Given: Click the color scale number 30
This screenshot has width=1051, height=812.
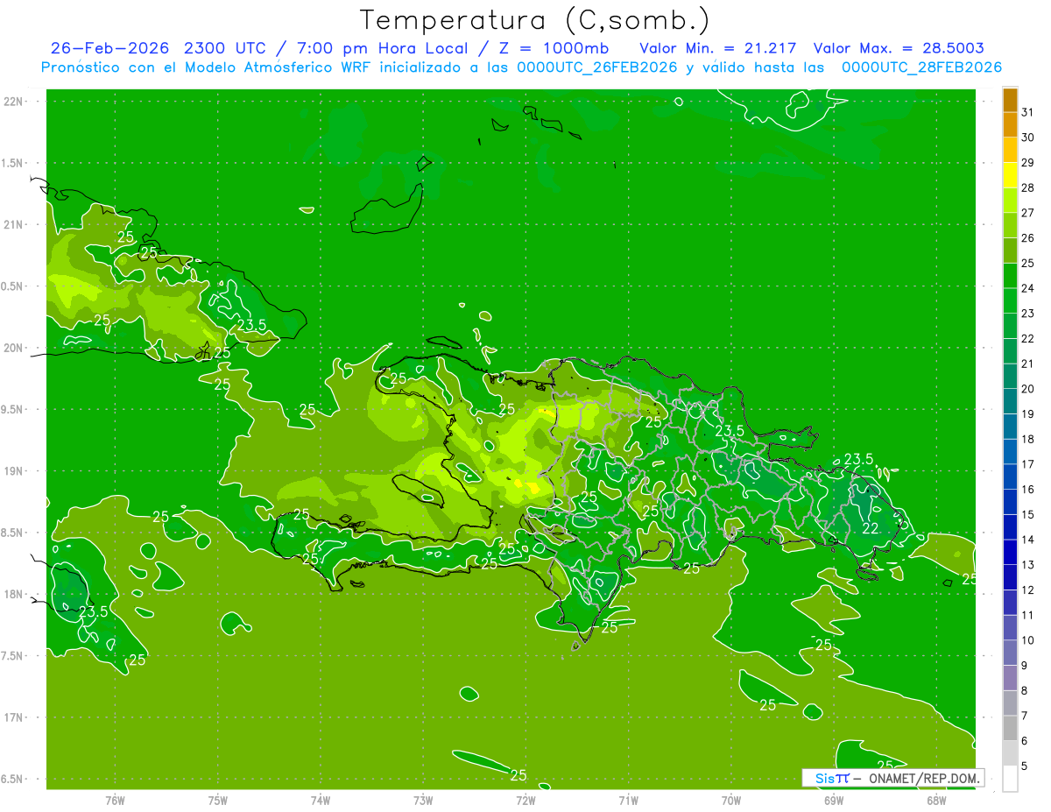Looking at the screenshot, I should pyautogui.click(x=1027, y=138).
